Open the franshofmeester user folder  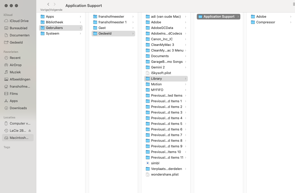(113, 17)
